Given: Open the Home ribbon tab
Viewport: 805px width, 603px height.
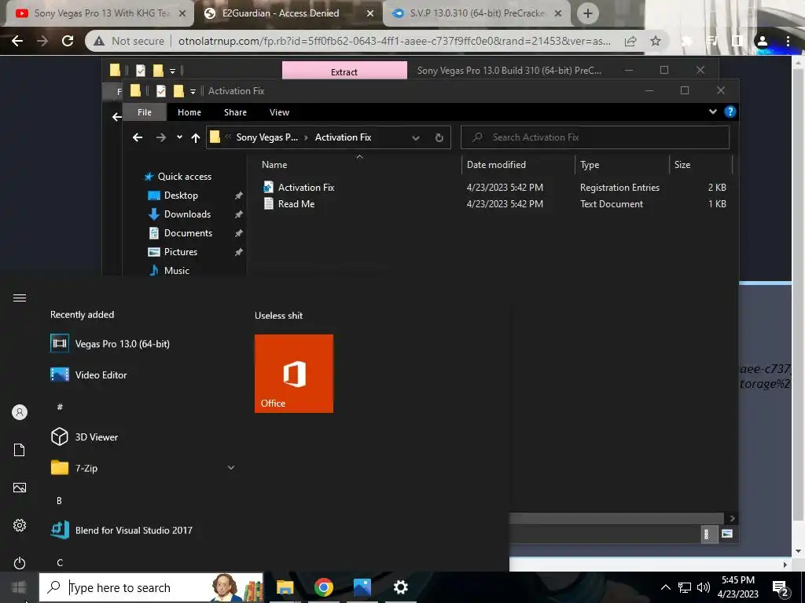Looking at the screenshot, I should click(x=189, y=112).
